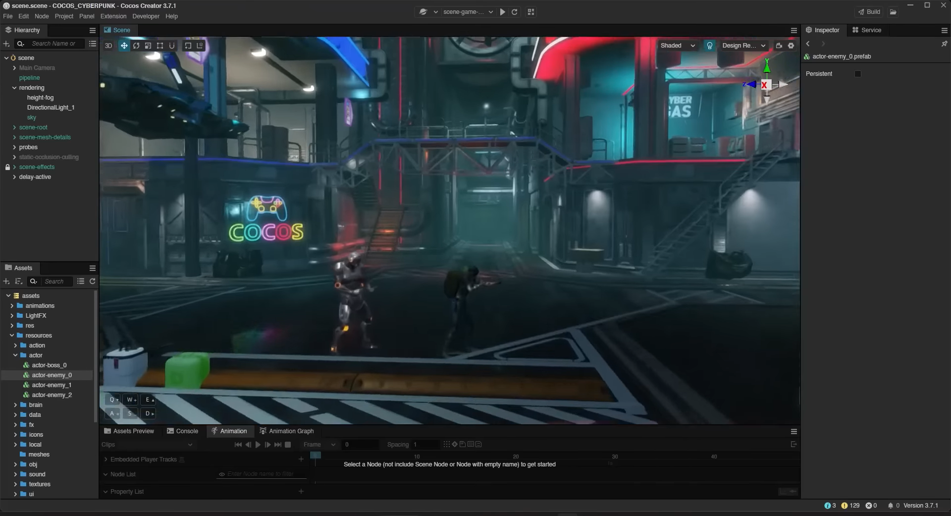This screenshot has width=951, height=516.
Task: Select the Rotate gizmo tool
Action: click(136, 46)
